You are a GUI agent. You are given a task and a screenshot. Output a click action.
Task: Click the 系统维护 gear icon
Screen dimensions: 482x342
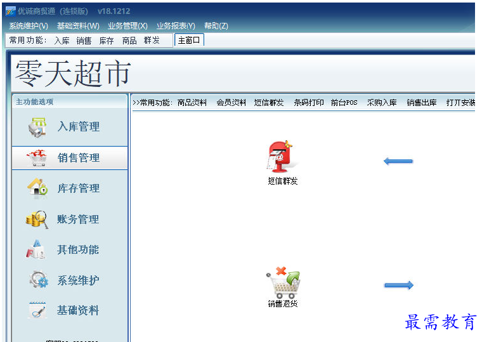pos(39,279)
